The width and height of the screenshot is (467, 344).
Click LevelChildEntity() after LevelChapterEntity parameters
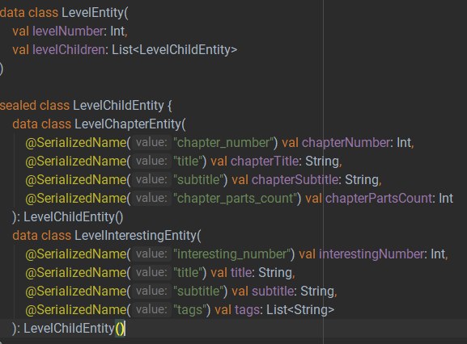pyautogui.click(x=74, y=217)
